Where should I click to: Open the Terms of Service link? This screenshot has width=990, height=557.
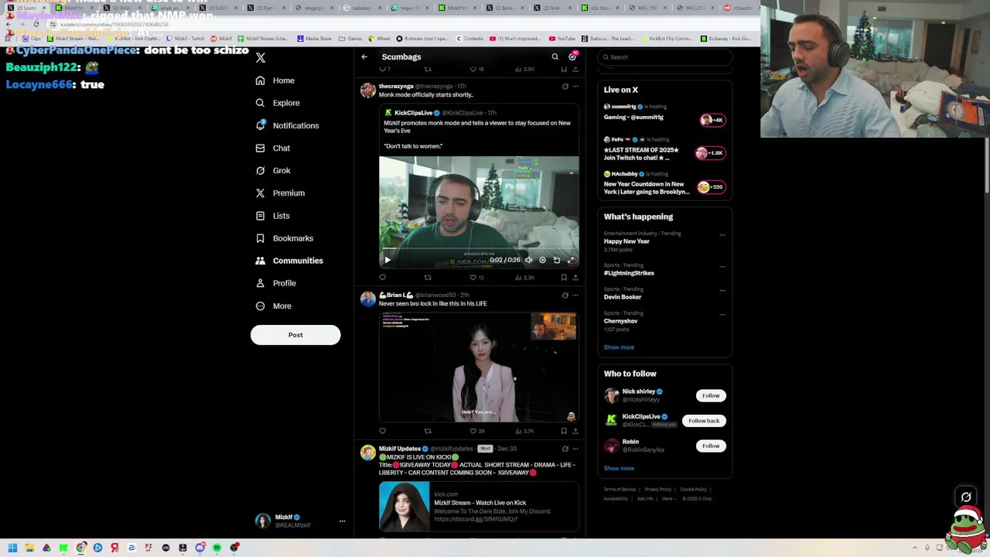[x=620, y=490]
